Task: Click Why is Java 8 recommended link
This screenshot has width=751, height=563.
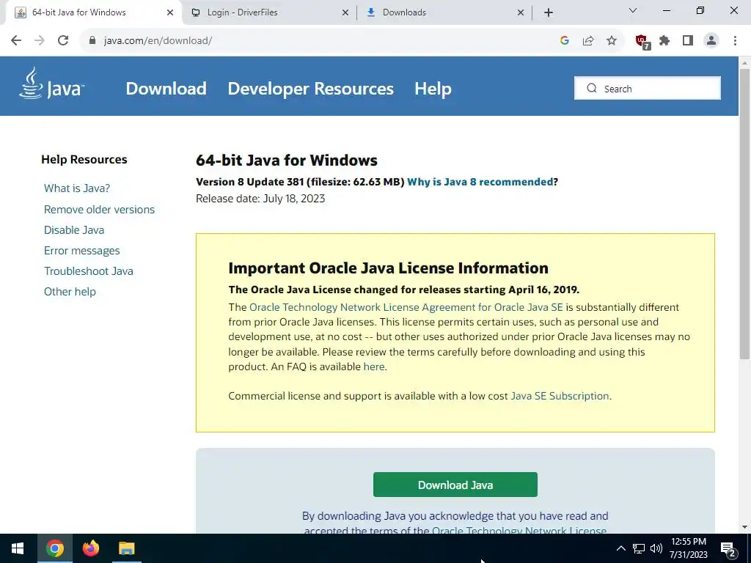Action: (480, 182)
